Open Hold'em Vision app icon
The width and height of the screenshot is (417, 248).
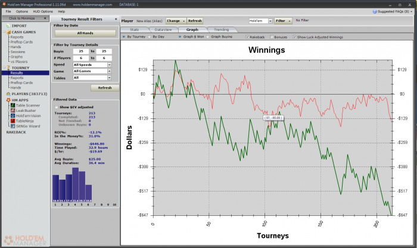pyautogui.click(x=13, y=116)
